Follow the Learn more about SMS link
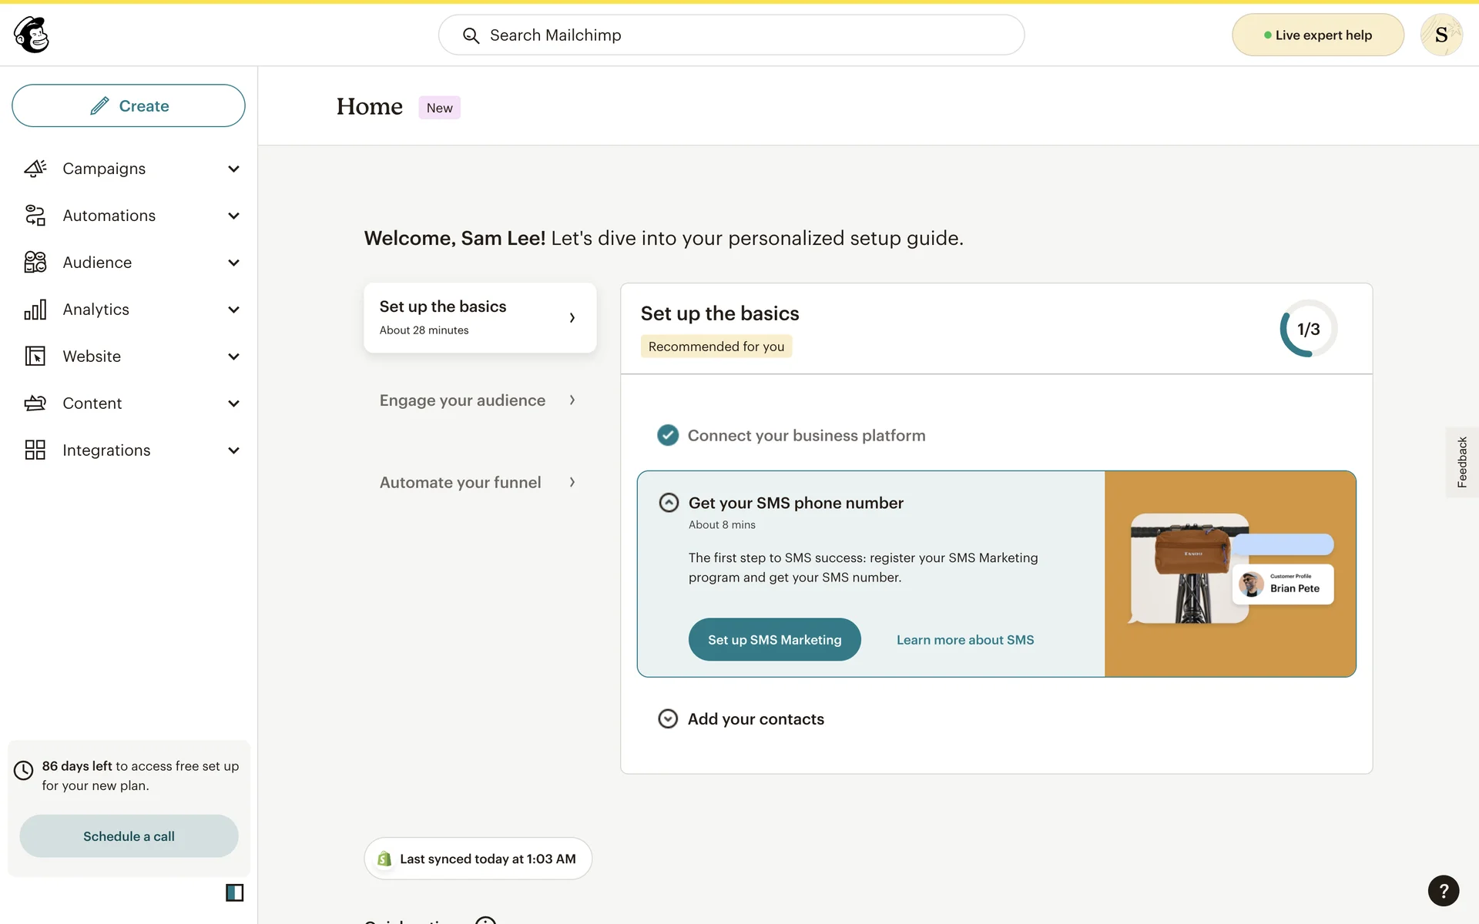Screen dimensions: 1479x924 click(964, 640)
